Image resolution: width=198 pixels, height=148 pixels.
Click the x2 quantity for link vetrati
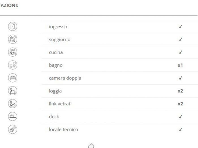[180, 104]
